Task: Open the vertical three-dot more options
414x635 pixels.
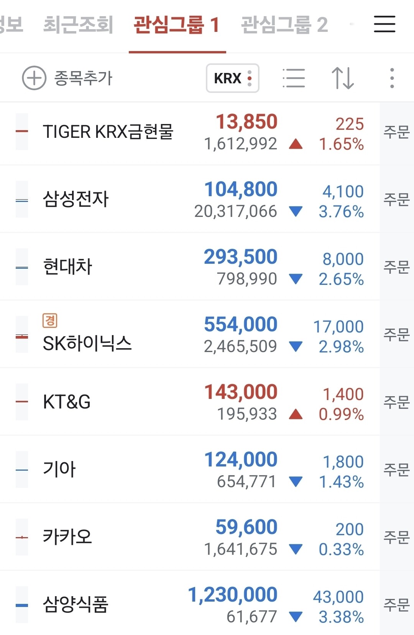Action: [392, 78]
